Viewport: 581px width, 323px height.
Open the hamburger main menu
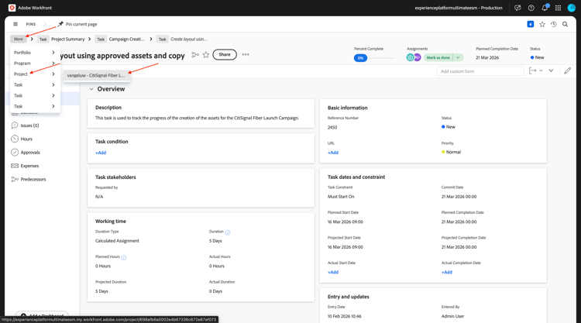(15, 24)
